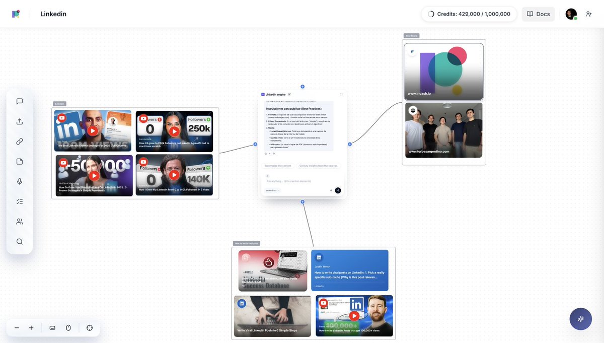Zoom out with the minus button
604x343 pixels.
pos(17,328)
